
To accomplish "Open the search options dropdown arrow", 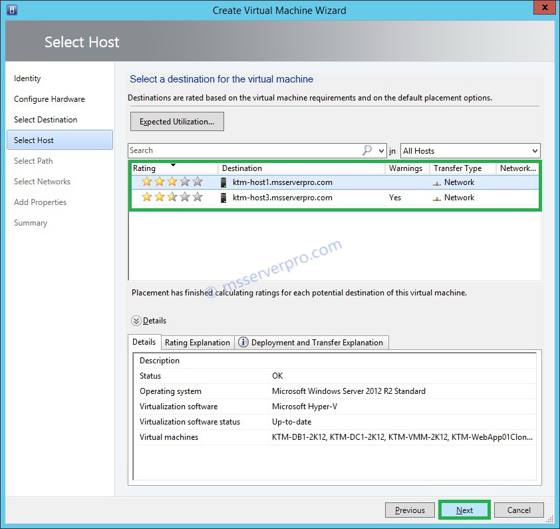I will click(x=382, y=151).
